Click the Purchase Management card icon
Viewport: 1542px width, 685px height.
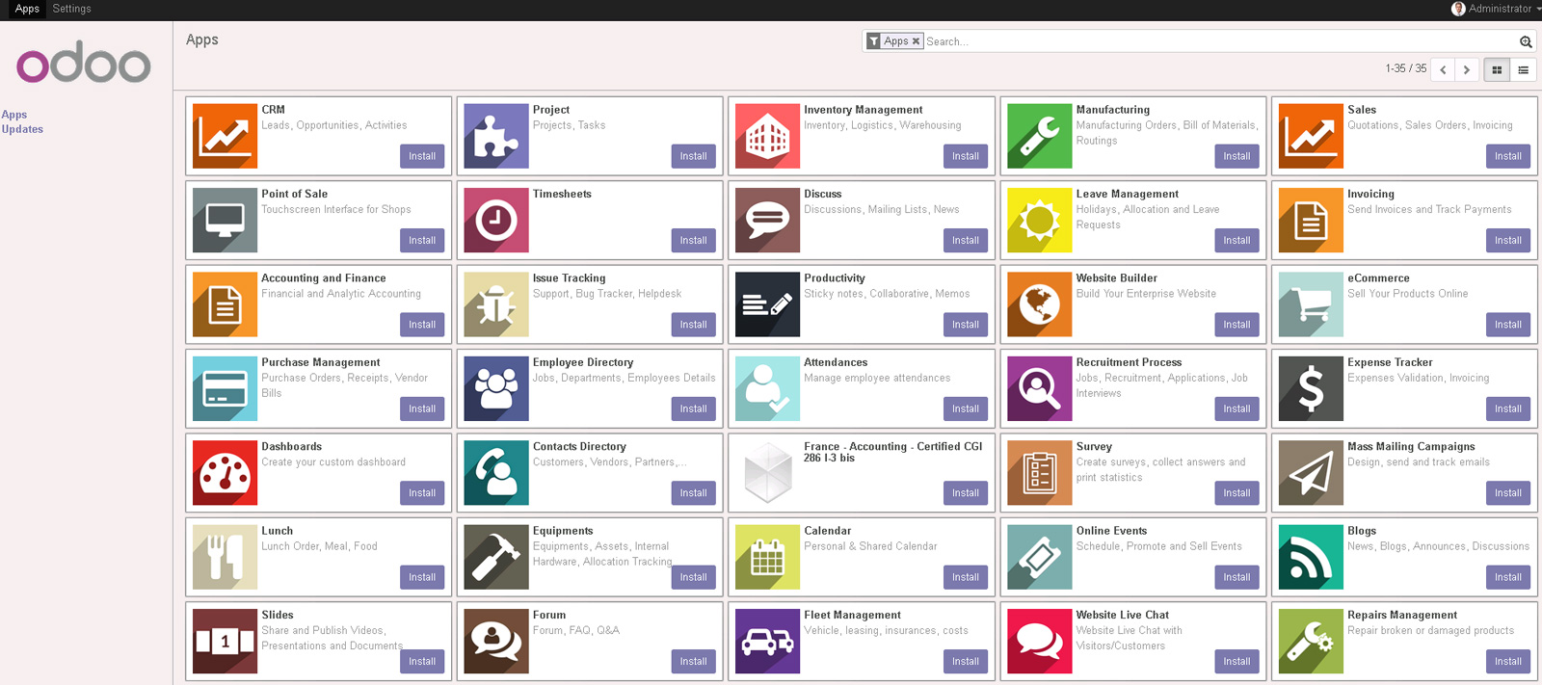click(225, 389)
